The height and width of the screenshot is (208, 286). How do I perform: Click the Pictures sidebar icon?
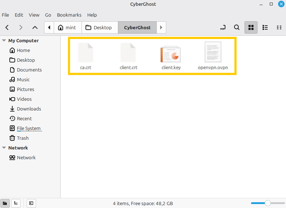point(12,89)
